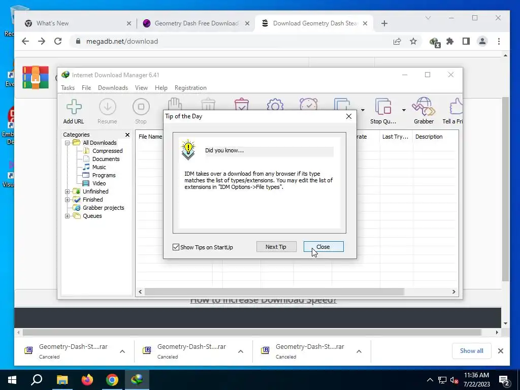
Task: Open options for second canceled rar download
Action: [x=241, y=351]
